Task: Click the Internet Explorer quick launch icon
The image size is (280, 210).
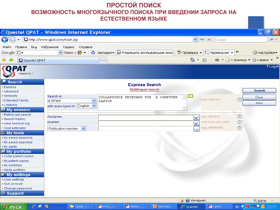Action: (x=34, y=206)
